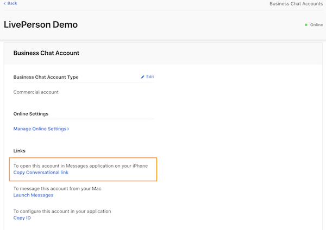This screenshot has width=326, height=230.
Task: Launch Messages on your Mac
Action: pyautogui.click(x=33, y=195)
